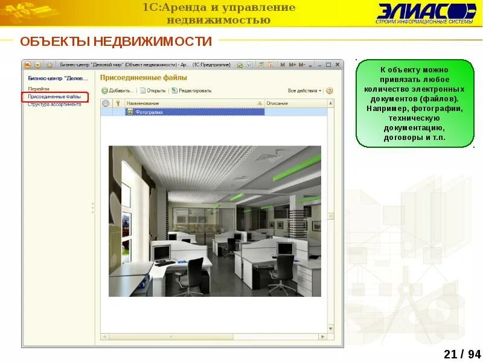Click the M+ memory button
The image size is (483, 362).
pos(292,65)
